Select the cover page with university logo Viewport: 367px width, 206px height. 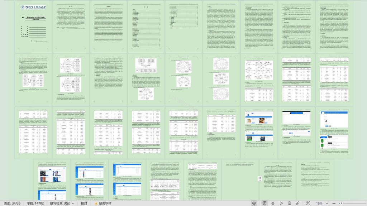coord(33,27)
